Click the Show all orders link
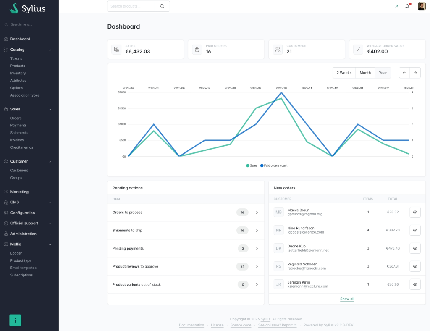 347,299
